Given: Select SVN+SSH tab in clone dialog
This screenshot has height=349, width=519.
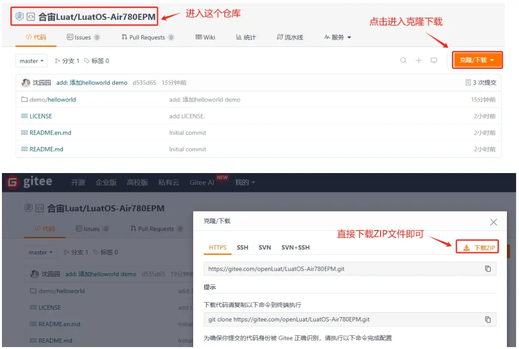Looking at the screenshot, I should (296, 247).
